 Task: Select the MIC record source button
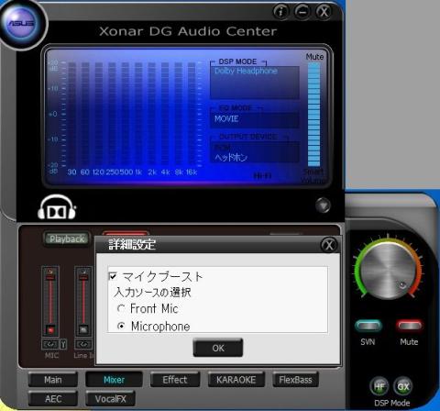[x=50, y=329]
